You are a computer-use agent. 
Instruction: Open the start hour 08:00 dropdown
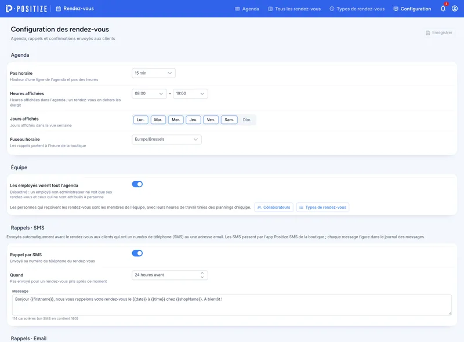pos(149,93)
